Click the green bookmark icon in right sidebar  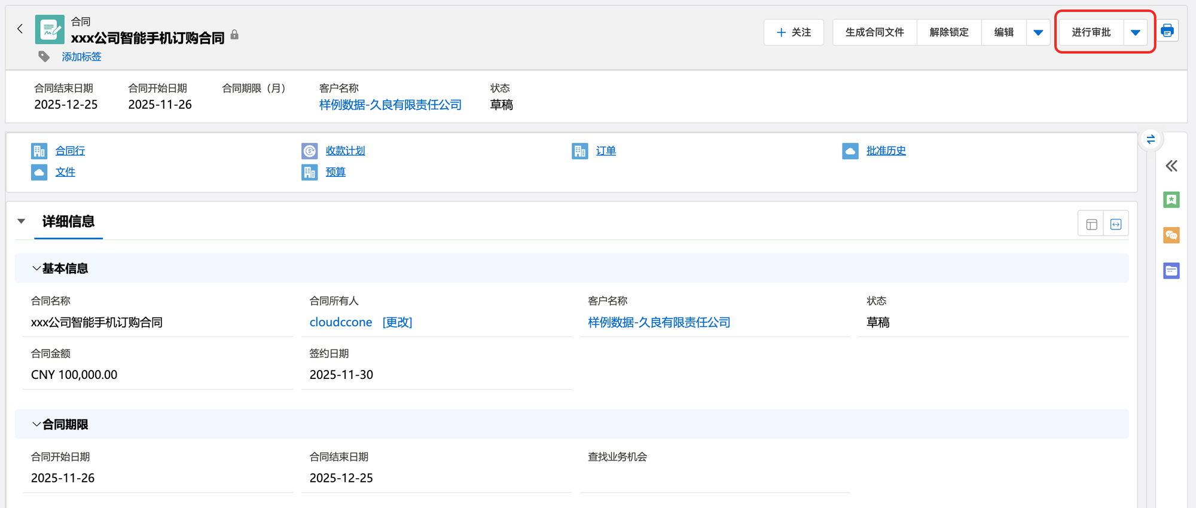pos(1171,200)
